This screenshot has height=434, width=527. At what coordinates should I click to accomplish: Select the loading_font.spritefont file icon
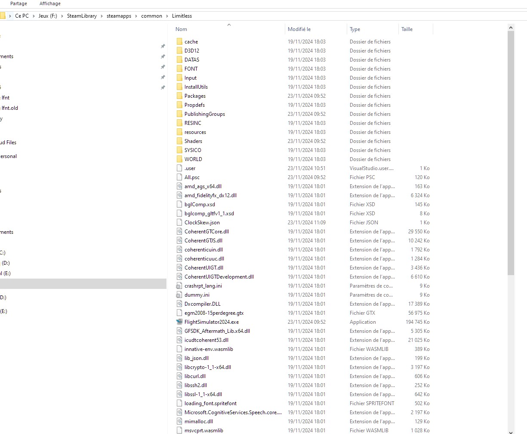pos(179,403)
